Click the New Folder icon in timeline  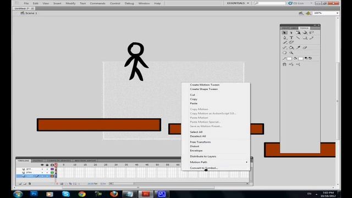pyautogui.click(x=25, y=184)
